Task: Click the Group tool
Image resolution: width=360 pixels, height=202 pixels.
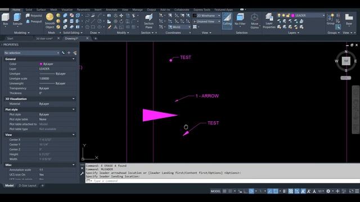Action: (330, 19)
